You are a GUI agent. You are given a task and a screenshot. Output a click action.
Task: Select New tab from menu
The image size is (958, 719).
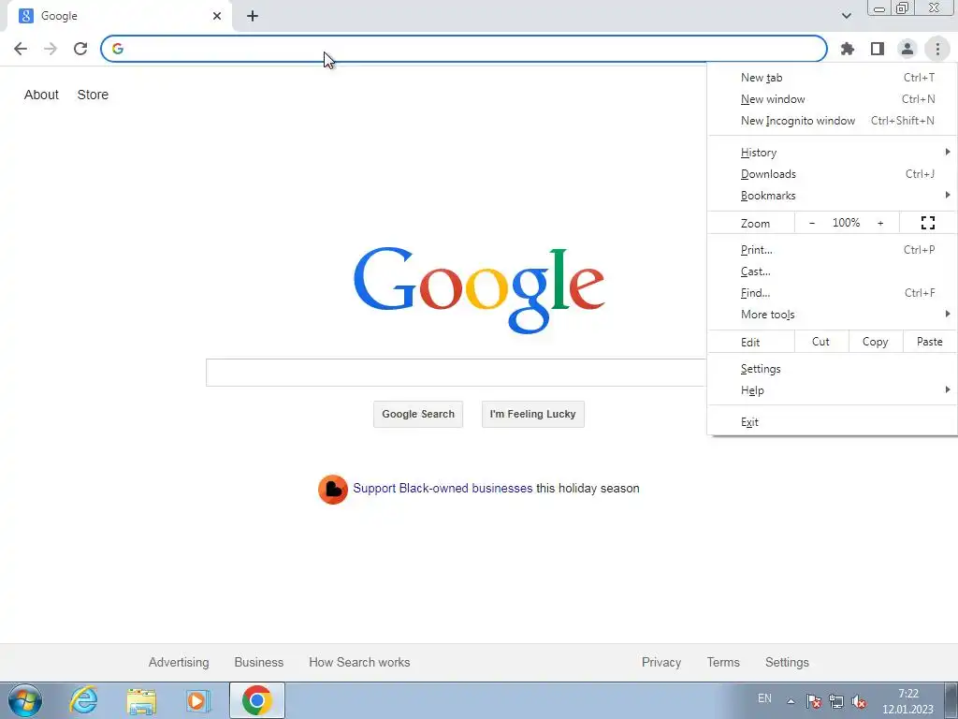click(832, 78)
